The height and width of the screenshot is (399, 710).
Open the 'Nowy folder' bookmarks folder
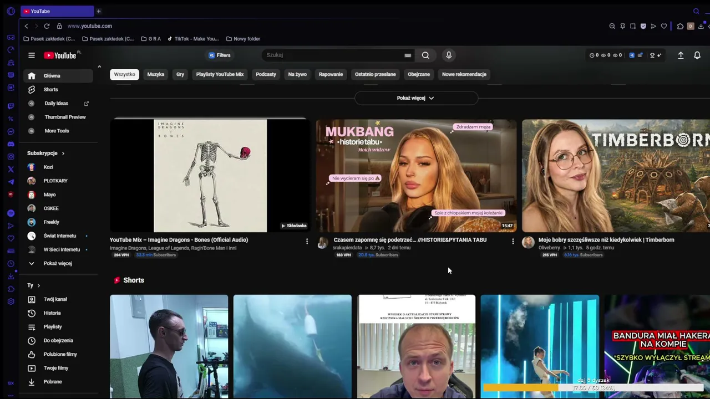coord(243,39)
